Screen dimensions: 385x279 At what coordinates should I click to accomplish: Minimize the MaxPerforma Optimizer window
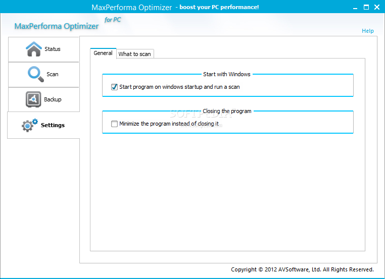[x=355, y=8]
